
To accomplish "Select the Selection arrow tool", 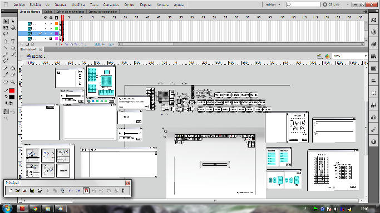I will pyautogui.click(x=6, y=21).
